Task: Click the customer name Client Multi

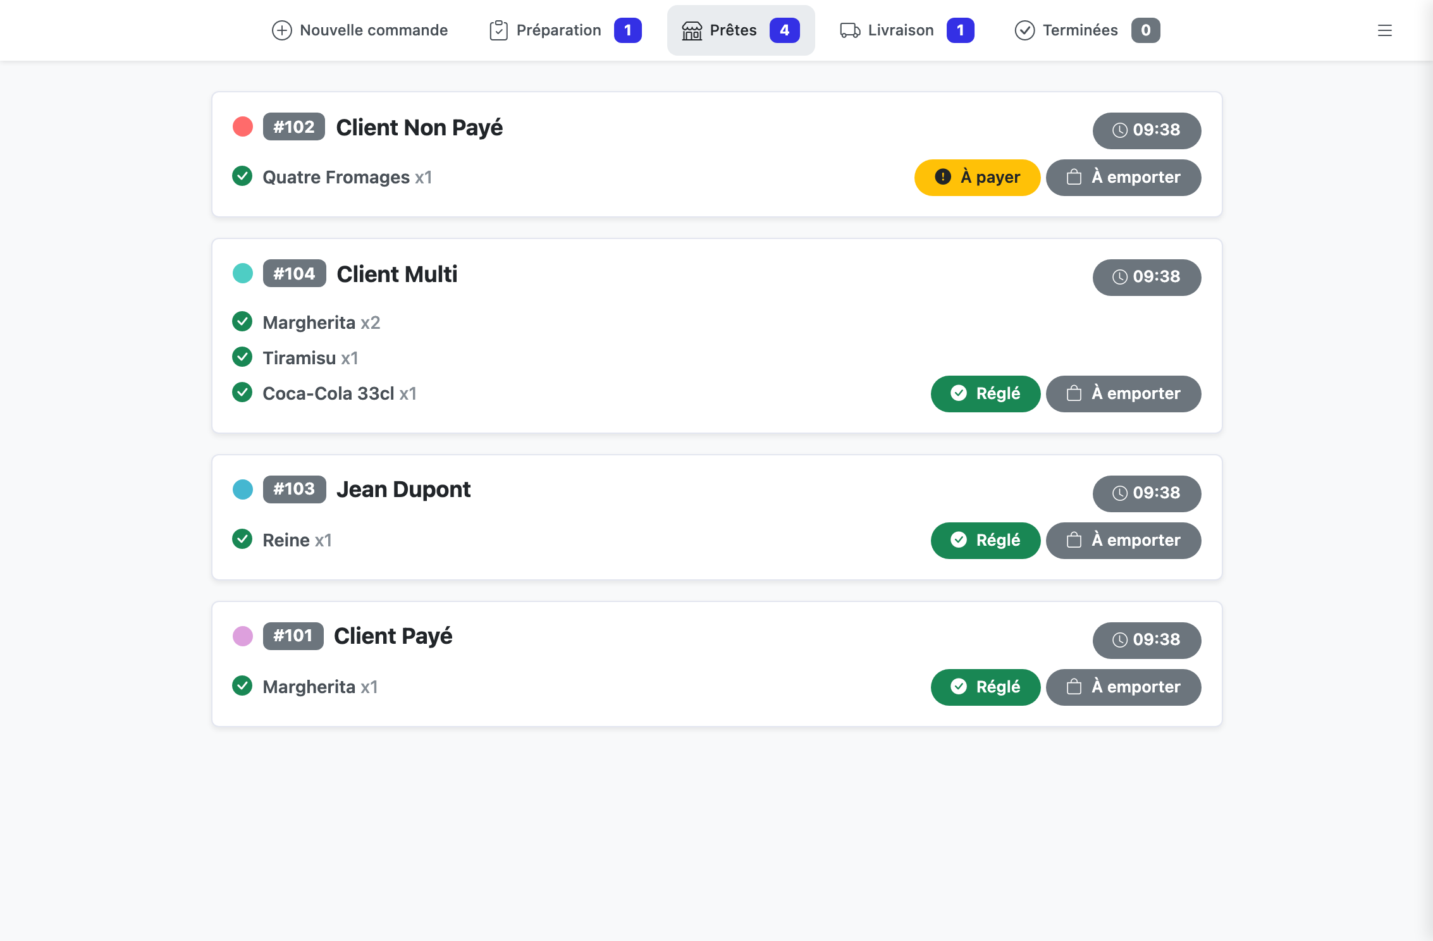Action: (397, 274)
